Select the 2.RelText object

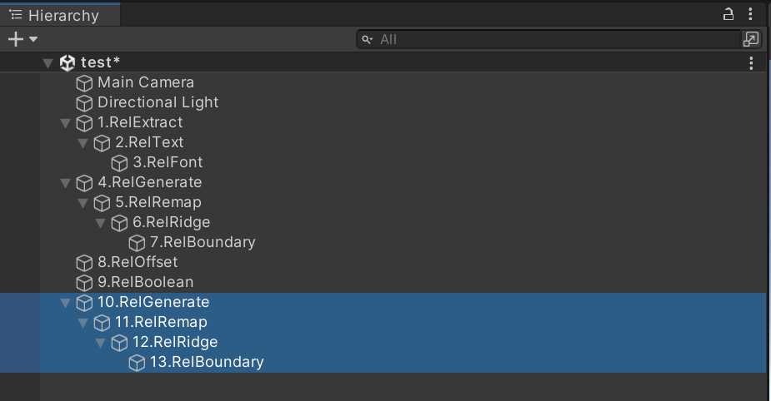[149, 142]
